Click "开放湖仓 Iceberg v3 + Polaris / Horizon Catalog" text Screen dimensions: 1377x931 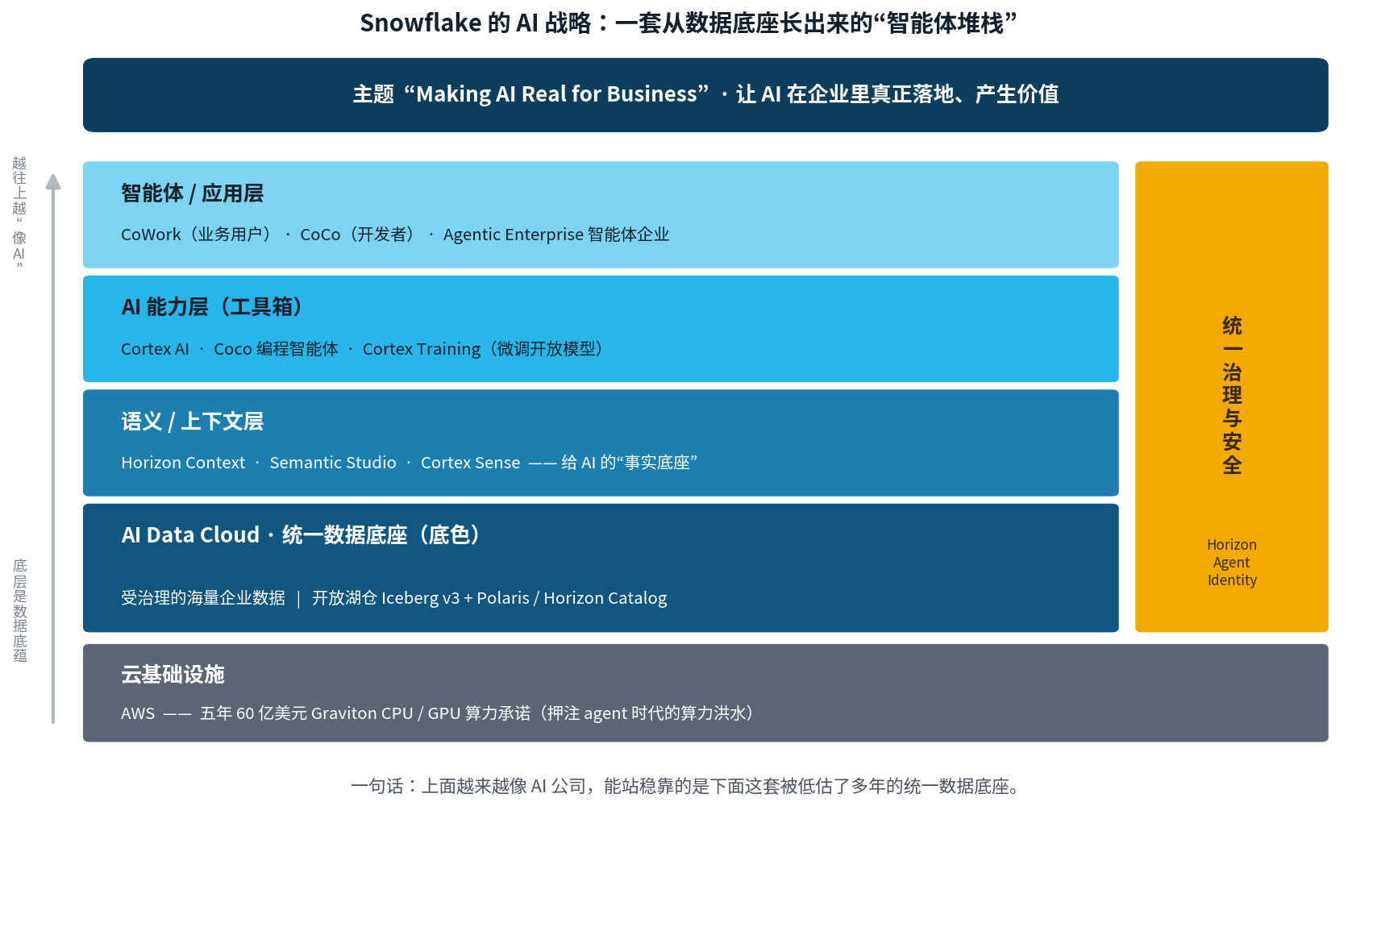(489, 598)
